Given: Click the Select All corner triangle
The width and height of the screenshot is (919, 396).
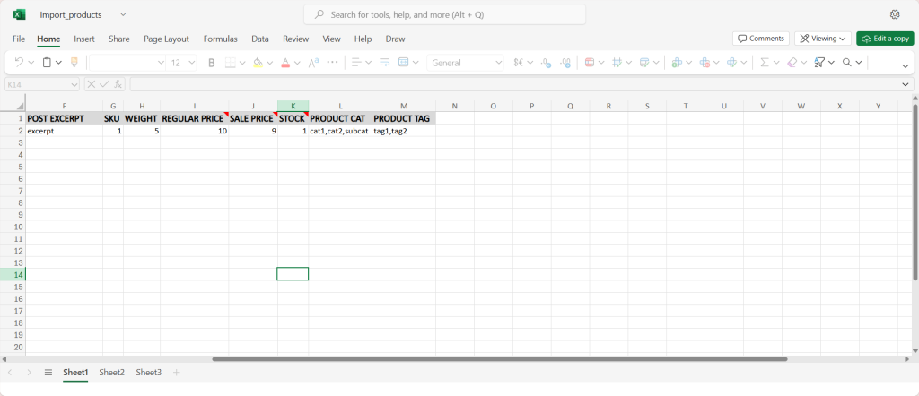Looking at the screenshot, I should [x=21, y=106].
